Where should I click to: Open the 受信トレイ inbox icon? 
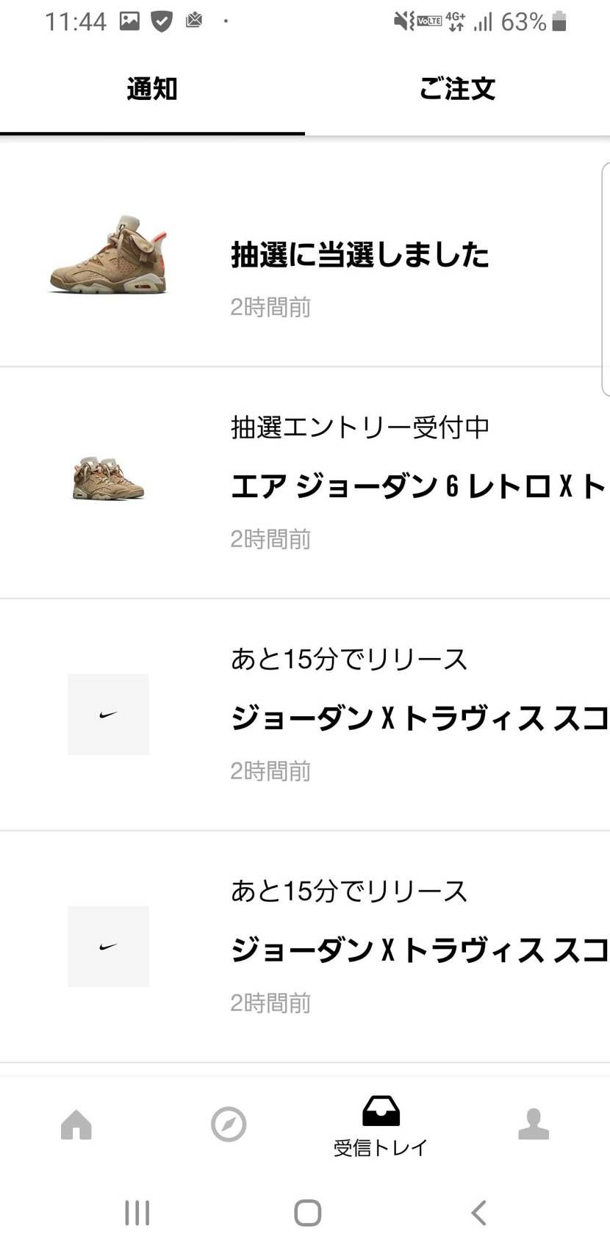(x=380, y=1115)
